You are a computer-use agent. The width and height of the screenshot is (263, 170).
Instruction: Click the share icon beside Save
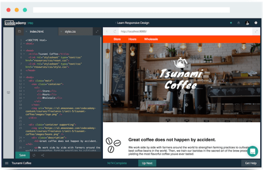point(42,155)
